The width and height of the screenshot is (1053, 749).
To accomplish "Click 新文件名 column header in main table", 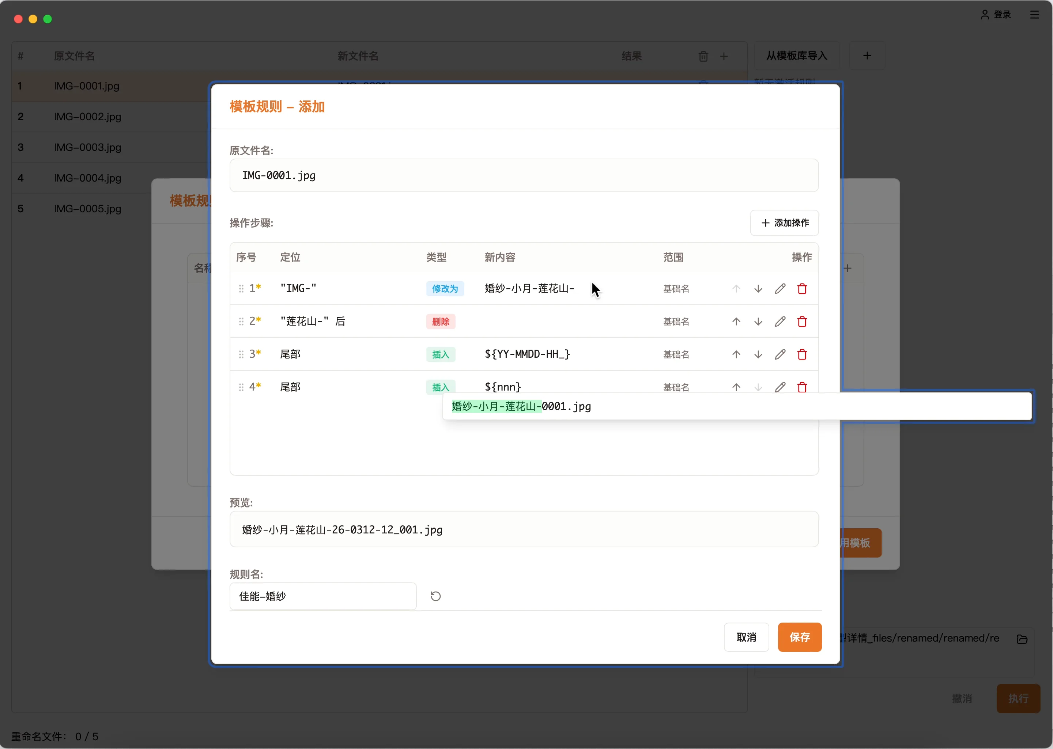I will tap(358, 56).
